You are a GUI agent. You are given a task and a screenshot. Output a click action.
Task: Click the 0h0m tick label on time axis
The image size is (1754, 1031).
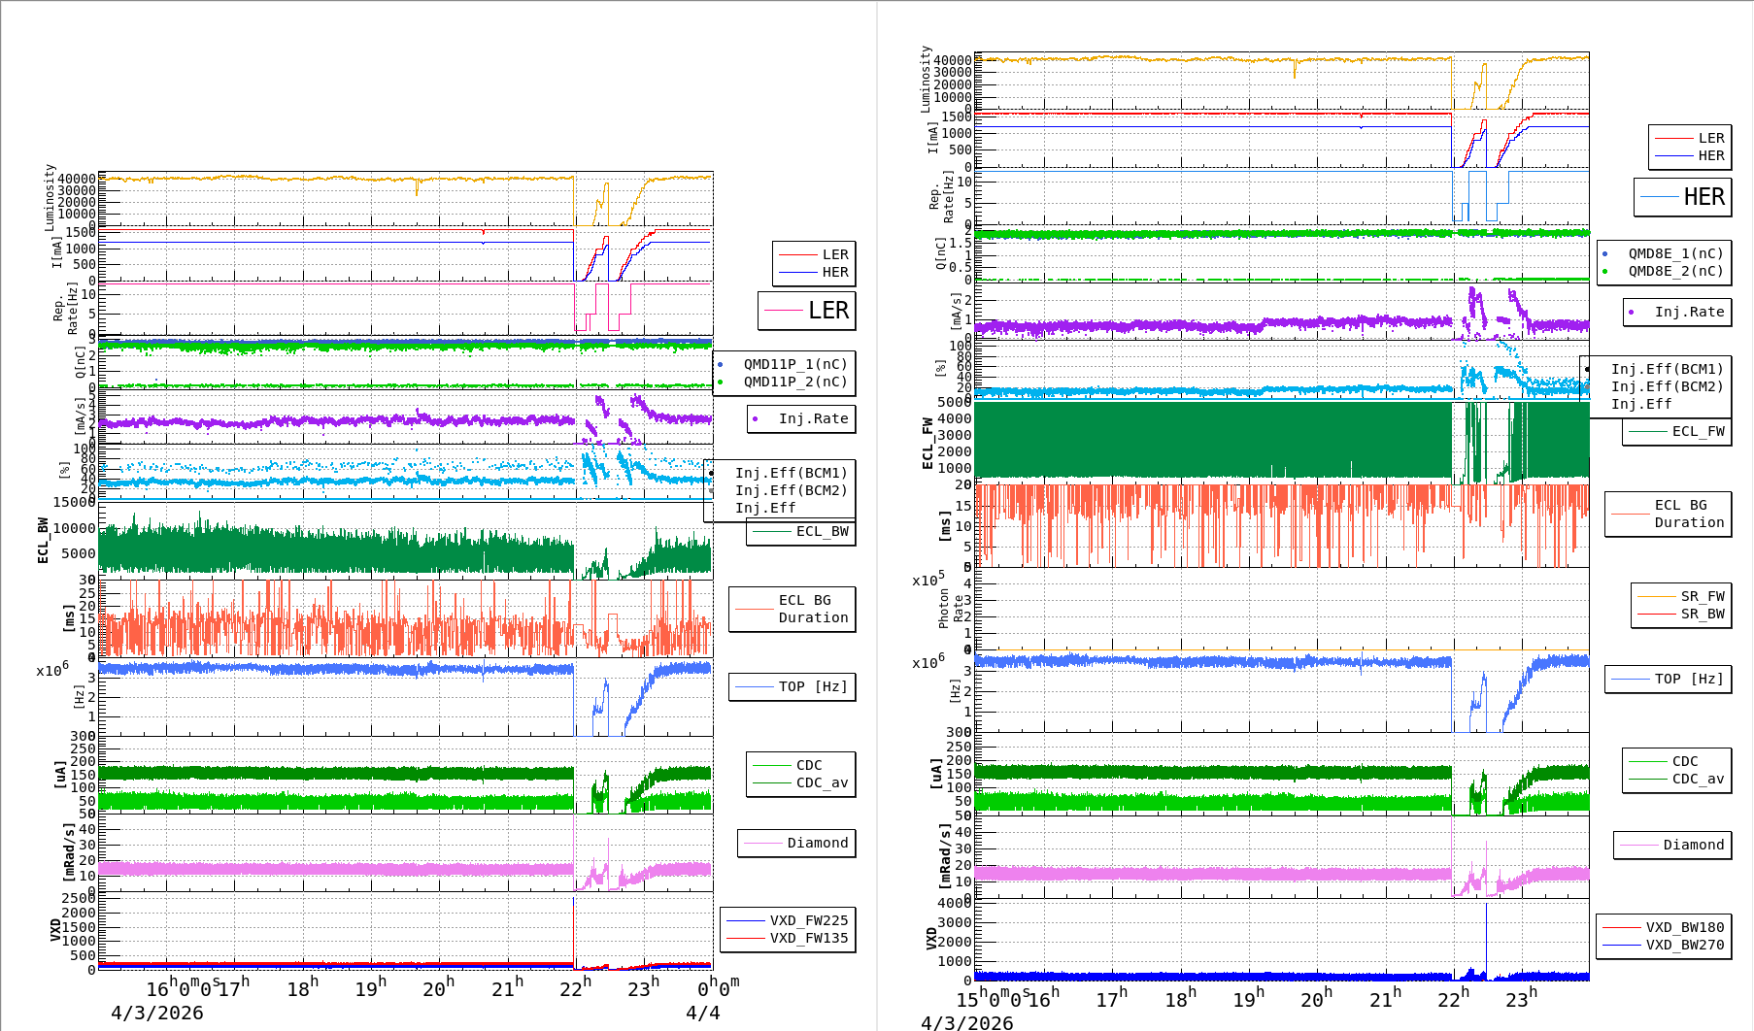point(718,987)
